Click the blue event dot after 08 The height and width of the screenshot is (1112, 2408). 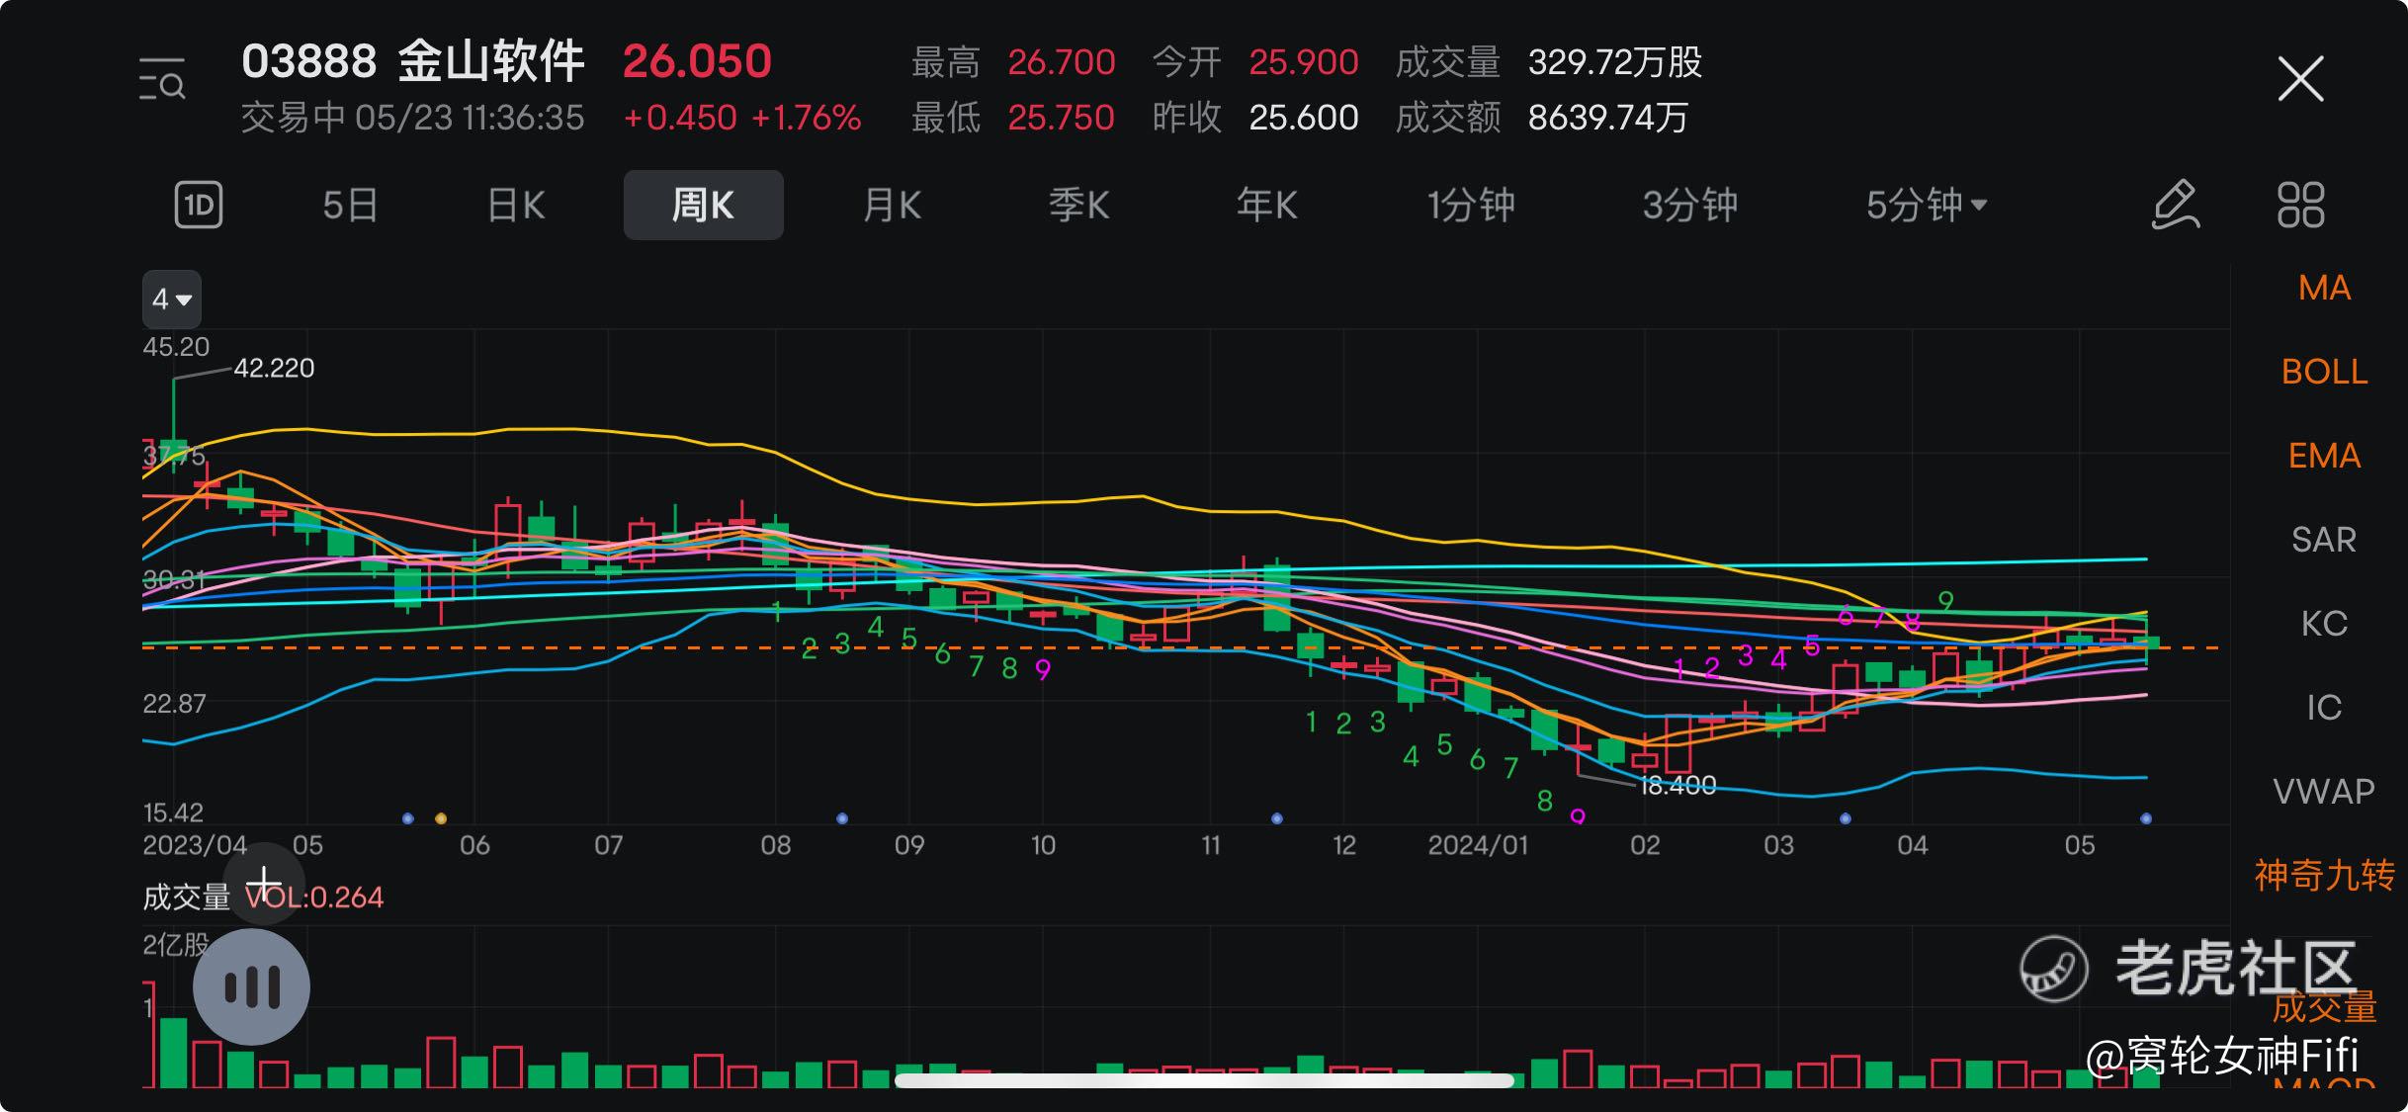[x=842, y=818]
